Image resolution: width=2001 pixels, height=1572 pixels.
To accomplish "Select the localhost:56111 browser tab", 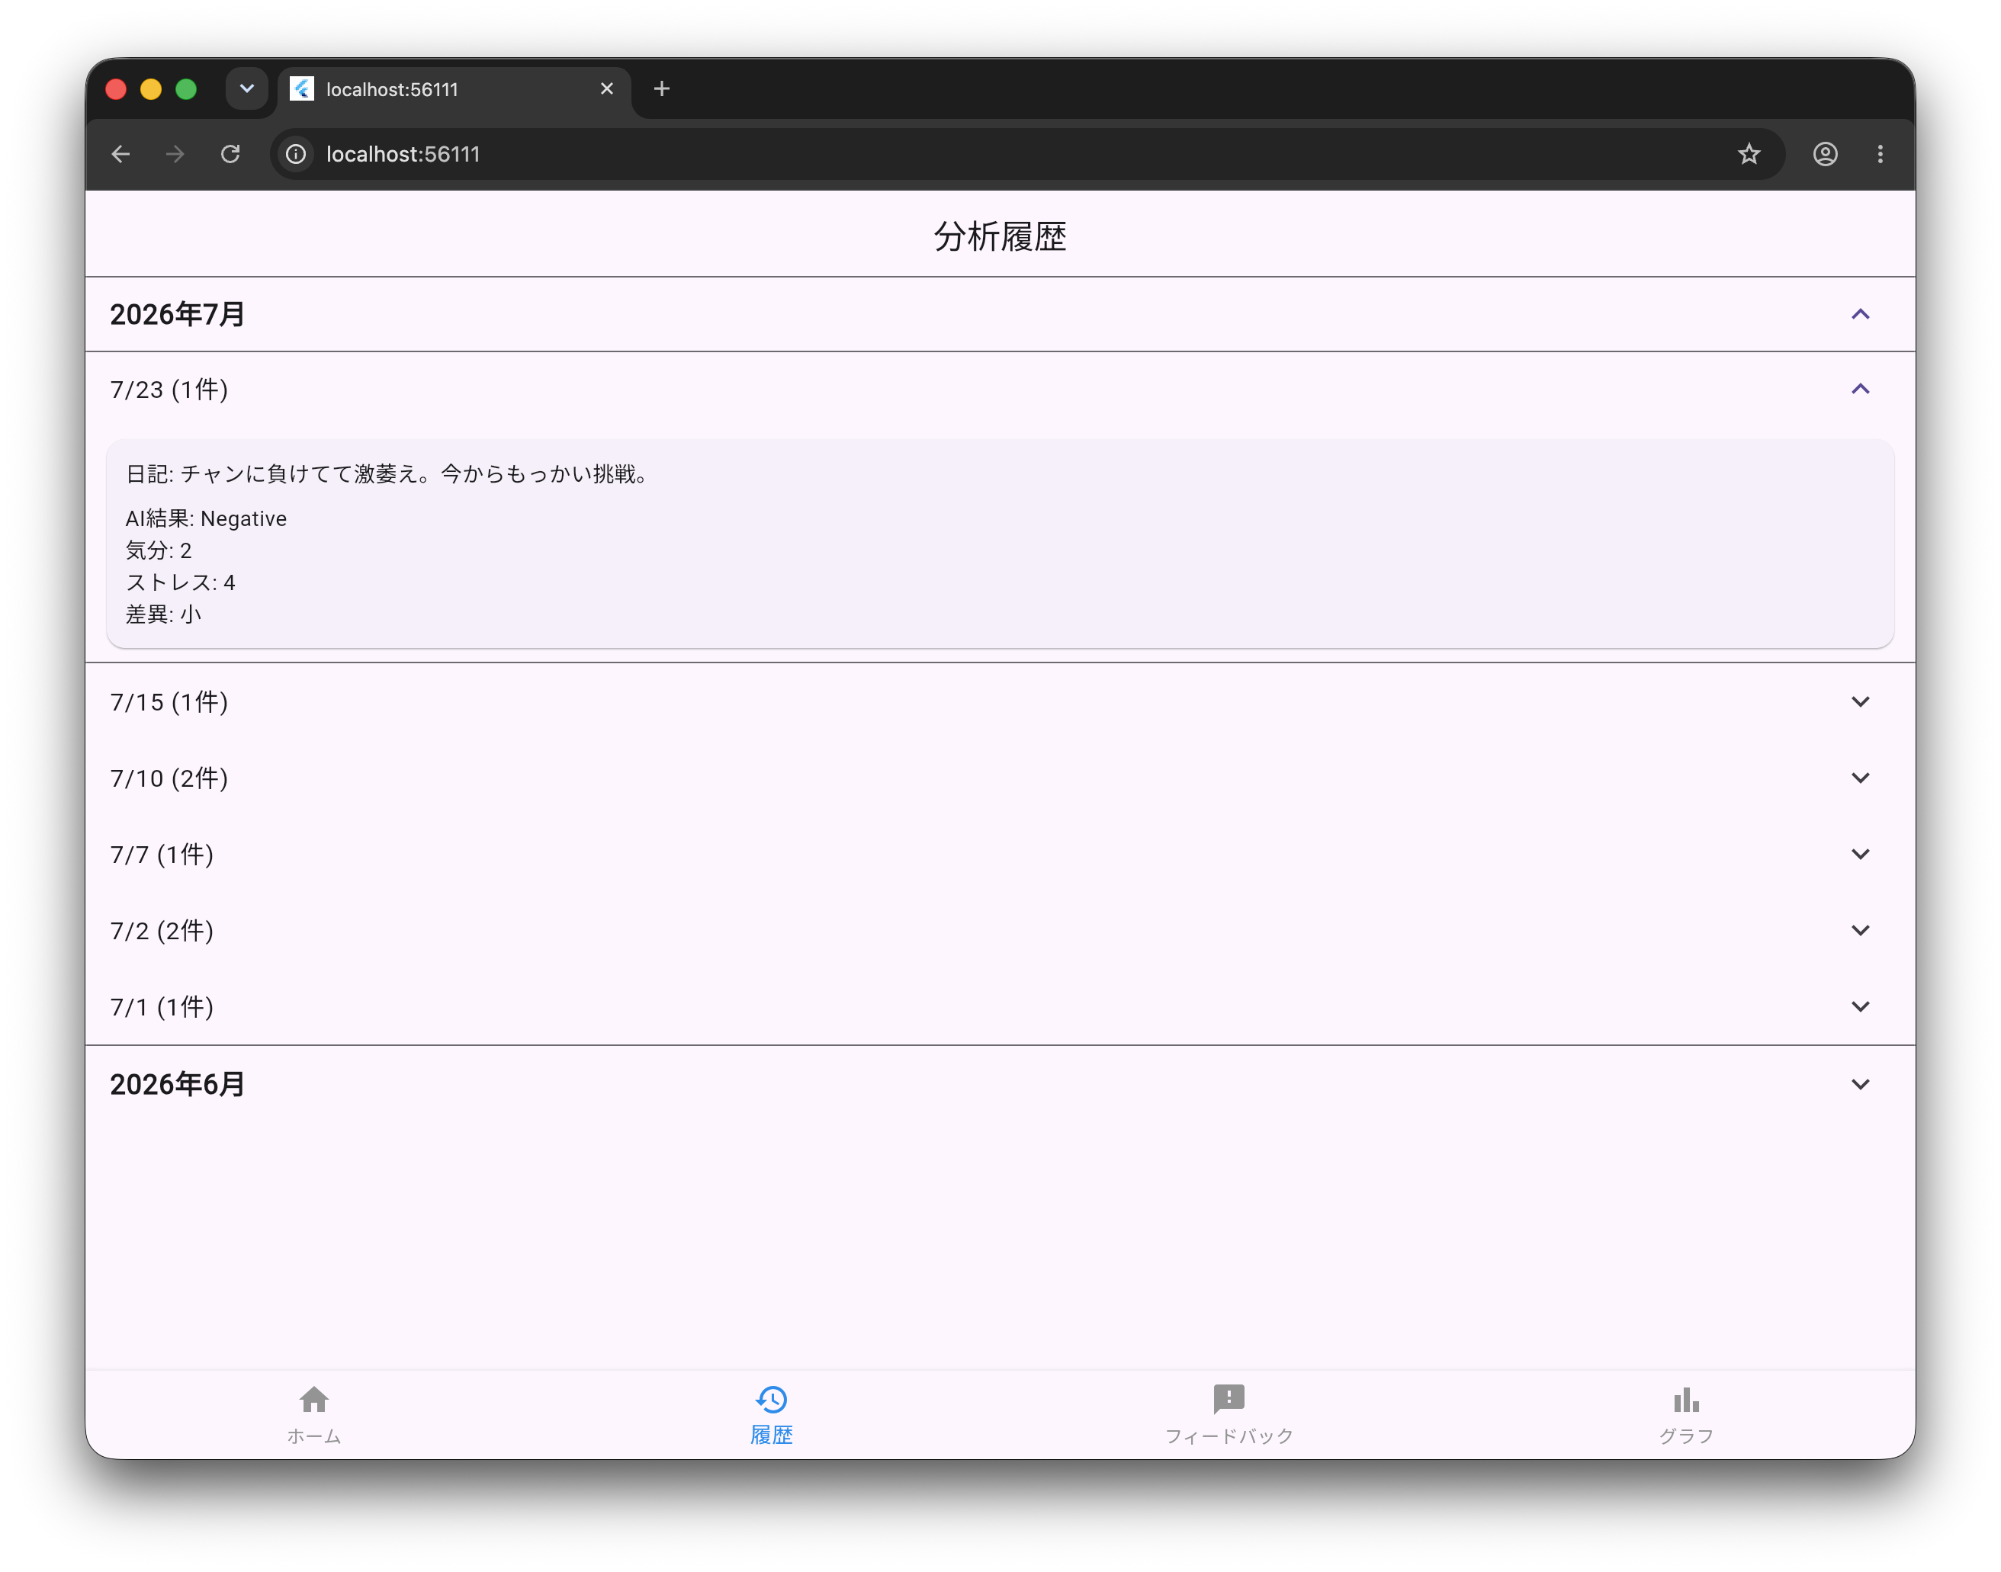I will click(454, 89).
